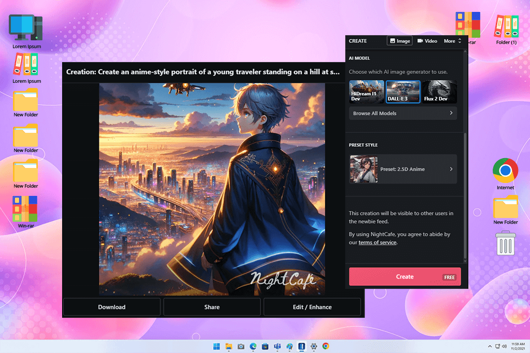Screen dimensions: 530x353
Task: Open the Win-rar icon at left desktop
Action: coord(26,212)
